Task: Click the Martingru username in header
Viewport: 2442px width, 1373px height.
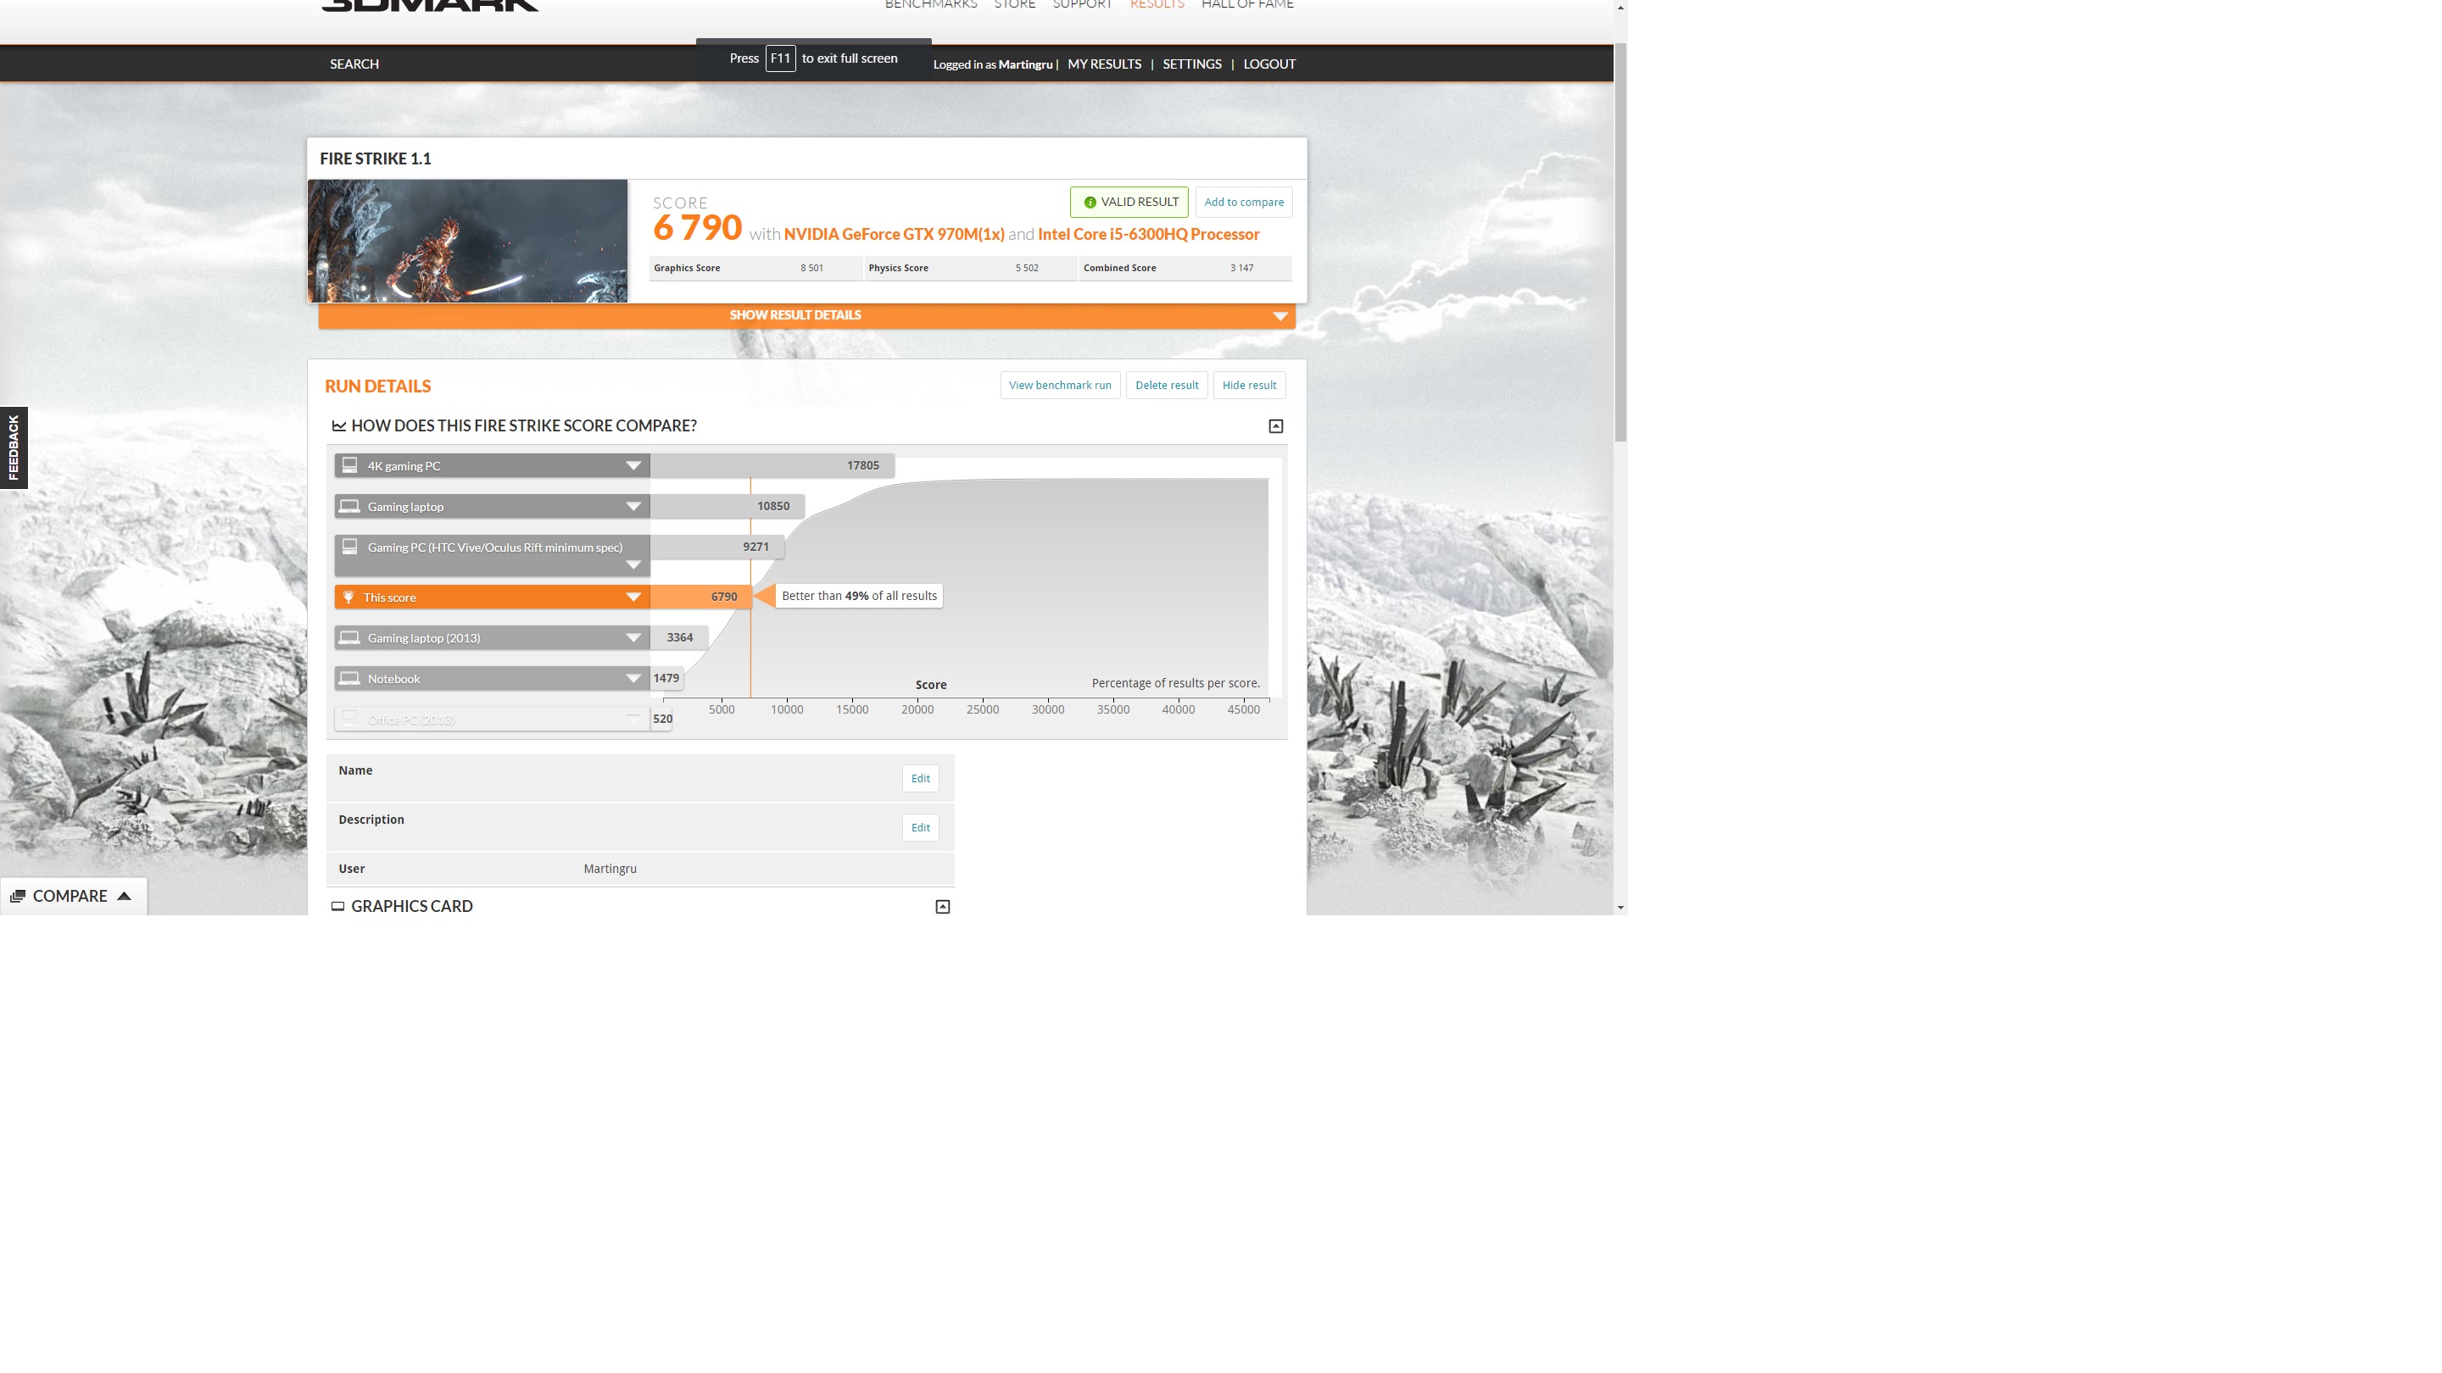Action: (x=1025, y=64)
